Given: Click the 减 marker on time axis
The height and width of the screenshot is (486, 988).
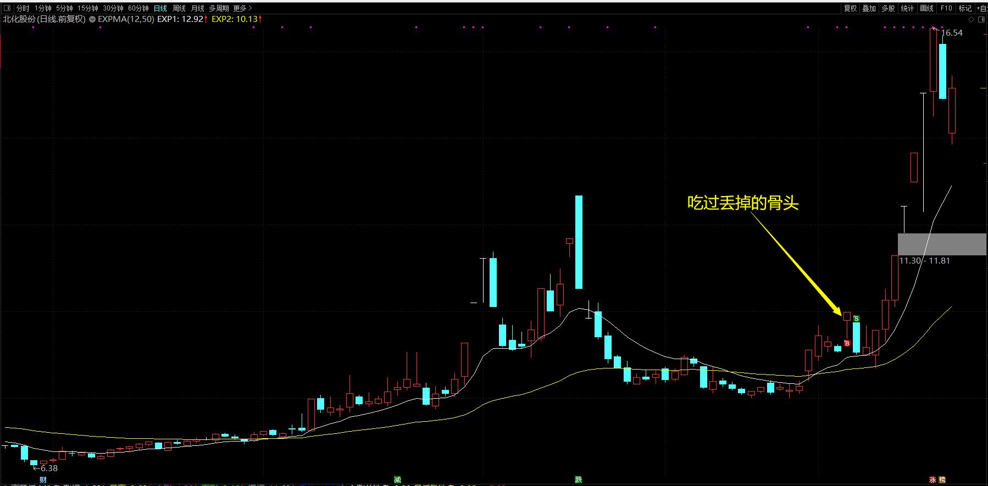Looking at the screenshot, I should pos(398,479).
